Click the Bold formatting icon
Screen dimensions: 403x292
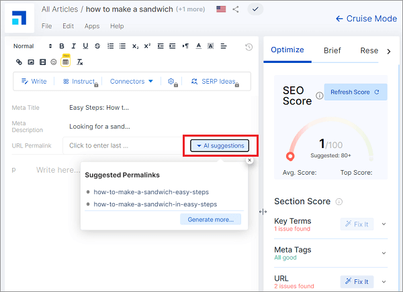[62, 46]
